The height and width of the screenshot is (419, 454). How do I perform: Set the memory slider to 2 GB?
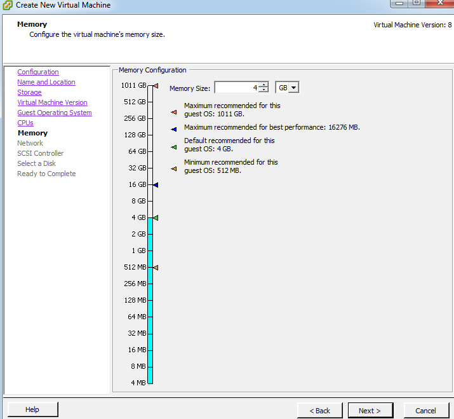coord(150,234)
